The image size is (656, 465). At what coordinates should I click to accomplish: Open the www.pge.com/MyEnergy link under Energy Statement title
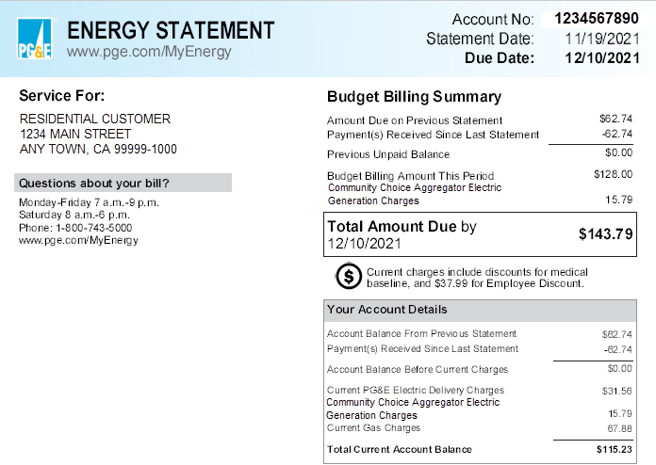149,52
